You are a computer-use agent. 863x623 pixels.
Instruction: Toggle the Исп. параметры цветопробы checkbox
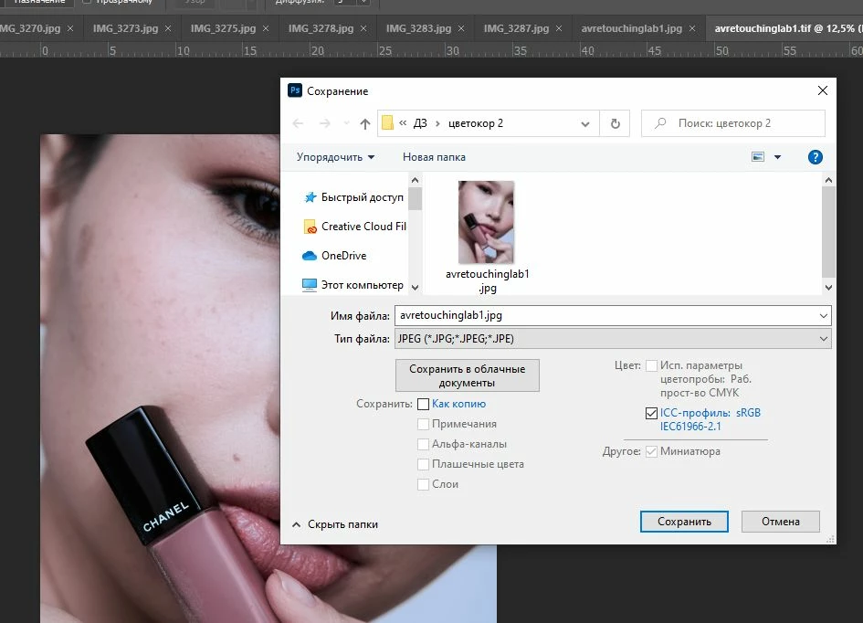pos(651,365)
